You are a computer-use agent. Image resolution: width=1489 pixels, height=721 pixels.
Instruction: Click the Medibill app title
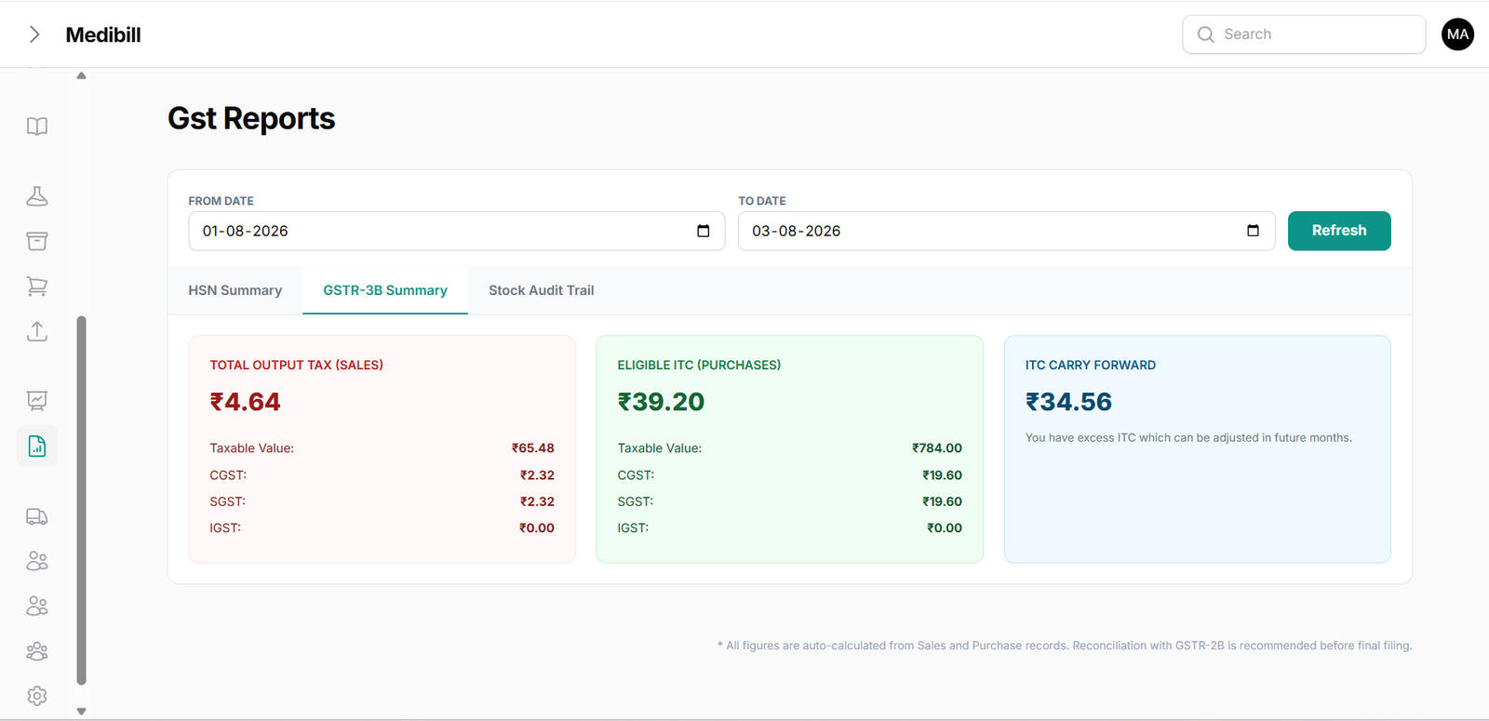(x=103, y=34)
